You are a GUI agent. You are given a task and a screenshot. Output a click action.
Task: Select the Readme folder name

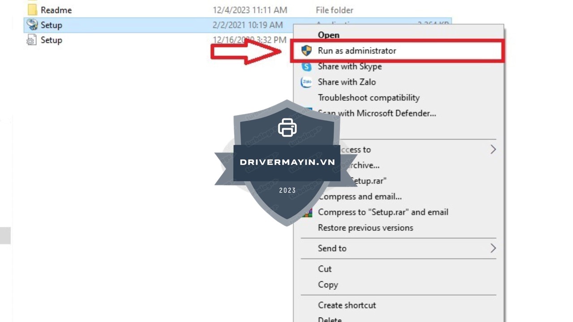coord(56,10)
